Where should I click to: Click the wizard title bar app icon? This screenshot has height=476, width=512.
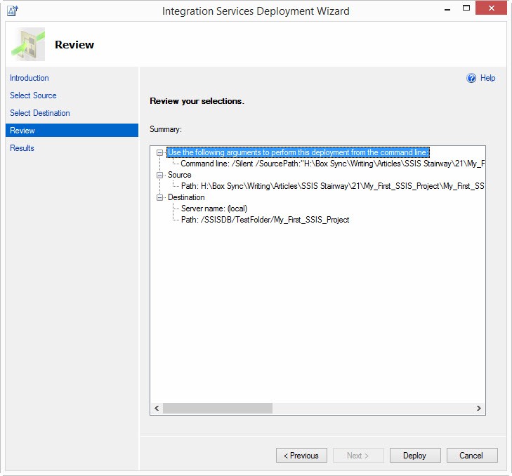[12, 11]
